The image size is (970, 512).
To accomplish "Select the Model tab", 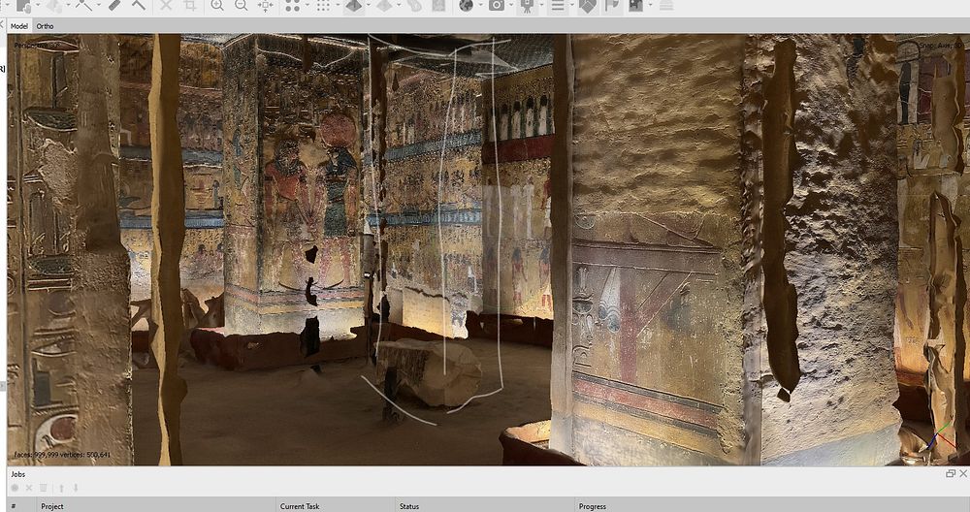I will tap(18, 26).
